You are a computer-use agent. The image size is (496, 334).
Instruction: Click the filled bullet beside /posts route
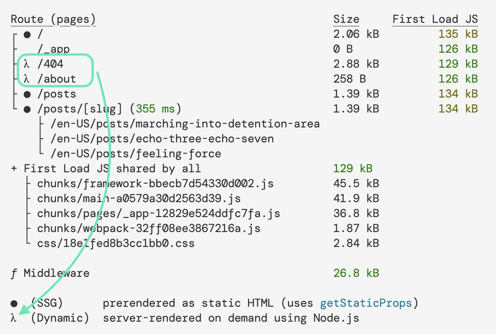(27, 94)
